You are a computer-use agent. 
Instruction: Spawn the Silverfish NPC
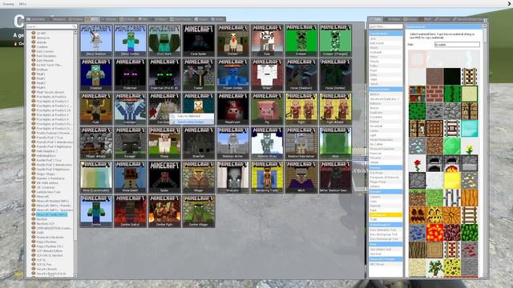coord(199,143)
